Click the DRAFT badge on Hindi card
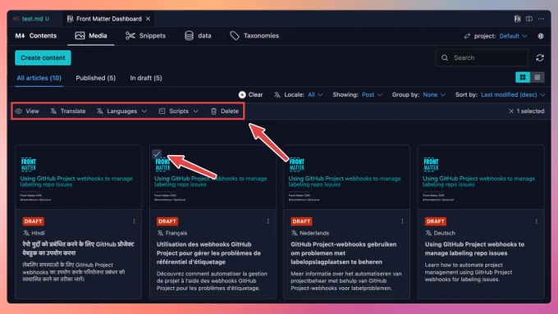This screenshot has height=314, width=558. pos(33,221)
